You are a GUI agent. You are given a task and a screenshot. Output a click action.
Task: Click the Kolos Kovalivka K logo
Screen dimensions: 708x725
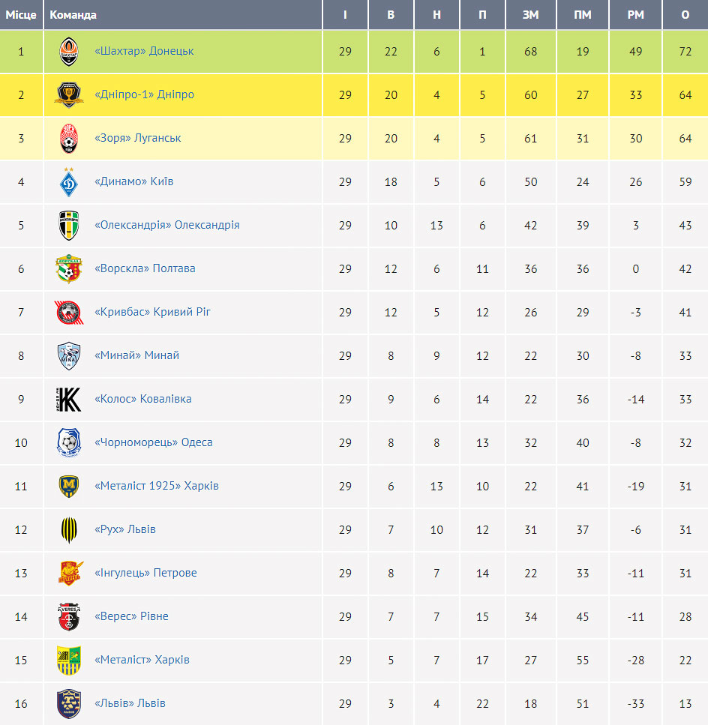69,399
